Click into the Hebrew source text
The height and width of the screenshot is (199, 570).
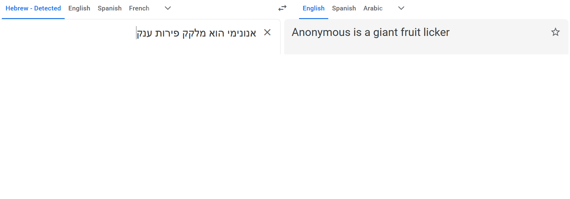point(196,33)
